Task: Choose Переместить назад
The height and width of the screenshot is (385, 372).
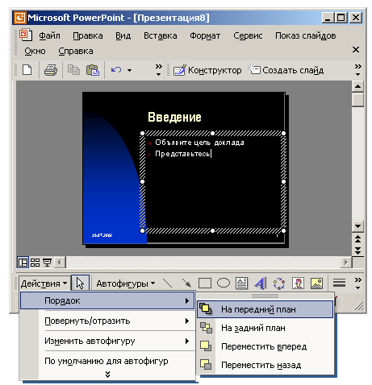Action: [265, 365]
